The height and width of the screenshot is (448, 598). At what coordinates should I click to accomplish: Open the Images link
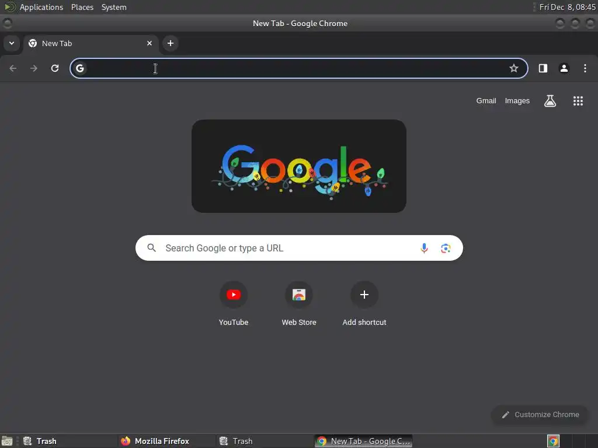coord(517,101)
